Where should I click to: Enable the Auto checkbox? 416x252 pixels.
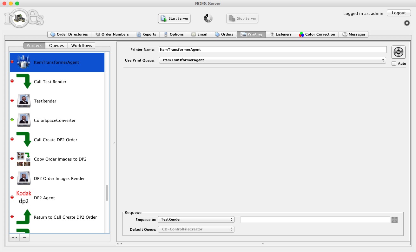point(394,63)
